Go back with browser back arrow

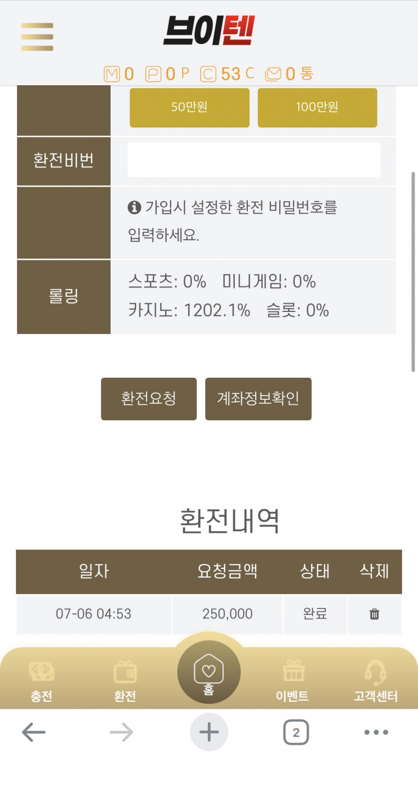[34, 732]
